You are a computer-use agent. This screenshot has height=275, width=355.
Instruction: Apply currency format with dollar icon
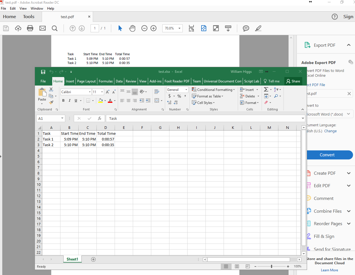[170, 96]
